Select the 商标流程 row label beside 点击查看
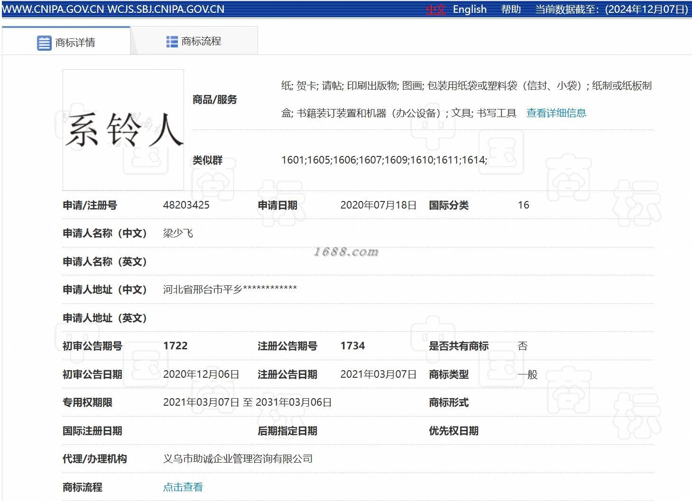Image resolution: width=692 pixels, height=501 pixels. click(x=83, y=487)
